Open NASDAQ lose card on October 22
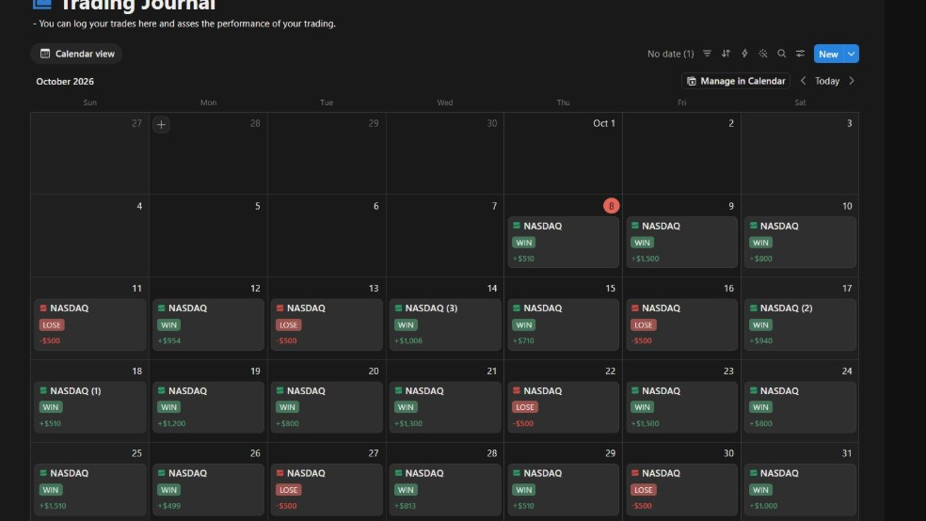The width and height of the screenshot is (926, 521). pos(564,407)
